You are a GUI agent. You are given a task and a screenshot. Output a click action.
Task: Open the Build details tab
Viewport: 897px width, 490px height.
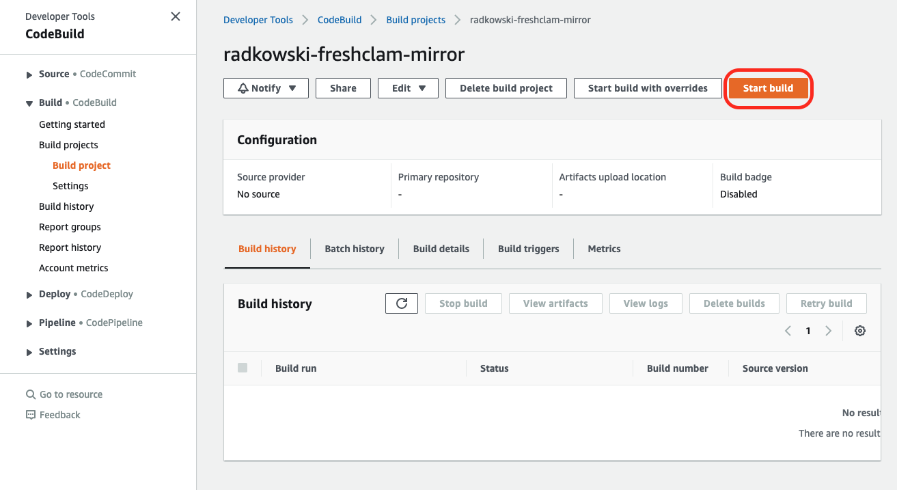click(441, 249)
